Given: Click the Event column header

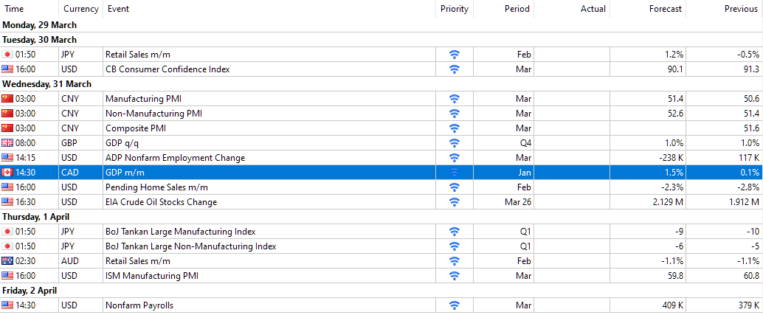Looking at the screenshot, I should pos(118,9).
